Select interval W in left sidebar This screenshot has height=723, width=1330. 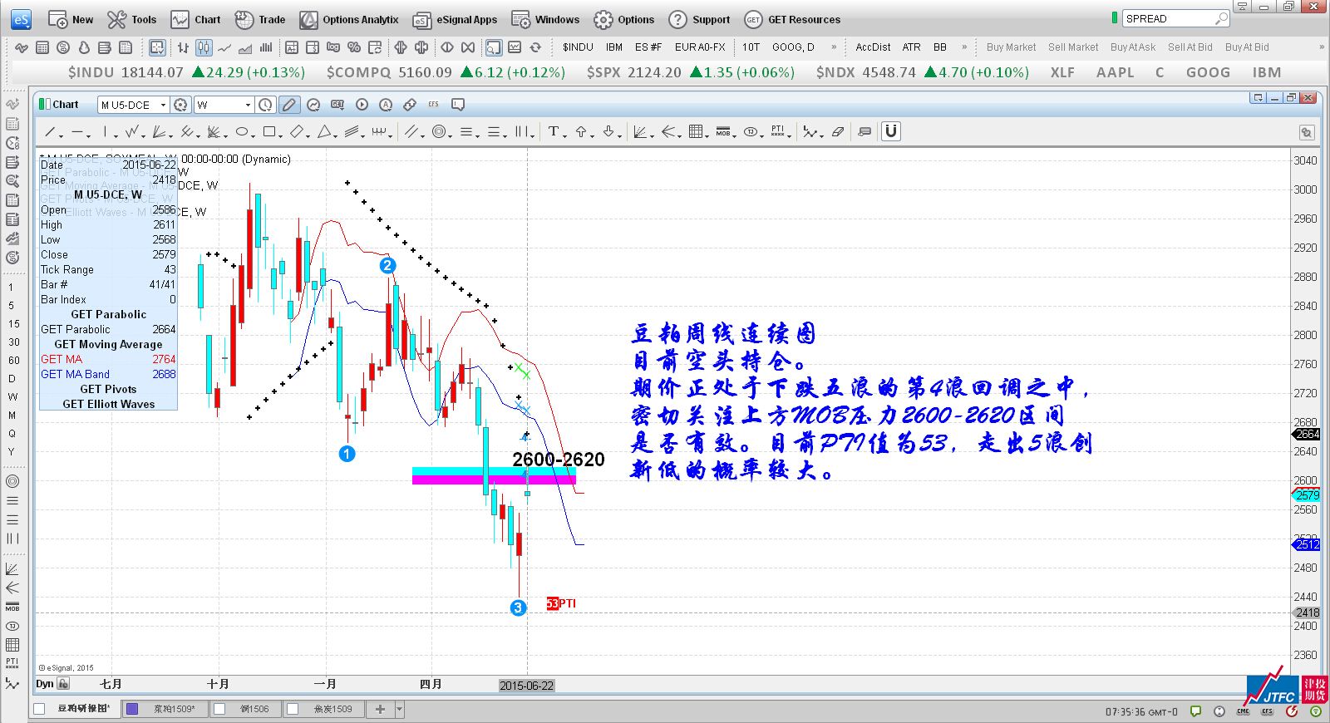pos(12,396)
